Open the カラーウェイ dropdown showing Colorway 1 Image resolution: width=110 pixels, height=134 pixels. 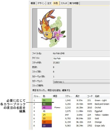(x=82, y=82)
